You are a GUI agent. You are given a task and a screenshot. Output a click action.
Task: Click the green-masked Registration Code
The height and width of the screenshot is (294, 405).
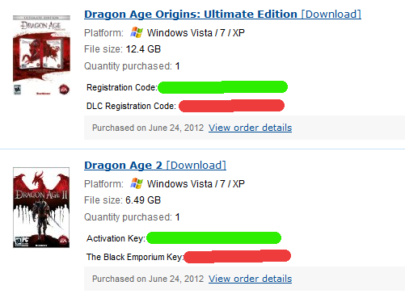pyautogui.click(x=222, y=87)
